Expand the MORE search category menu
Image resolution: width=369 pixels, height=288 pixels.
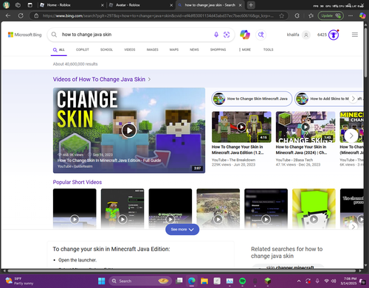pos(244,49)
